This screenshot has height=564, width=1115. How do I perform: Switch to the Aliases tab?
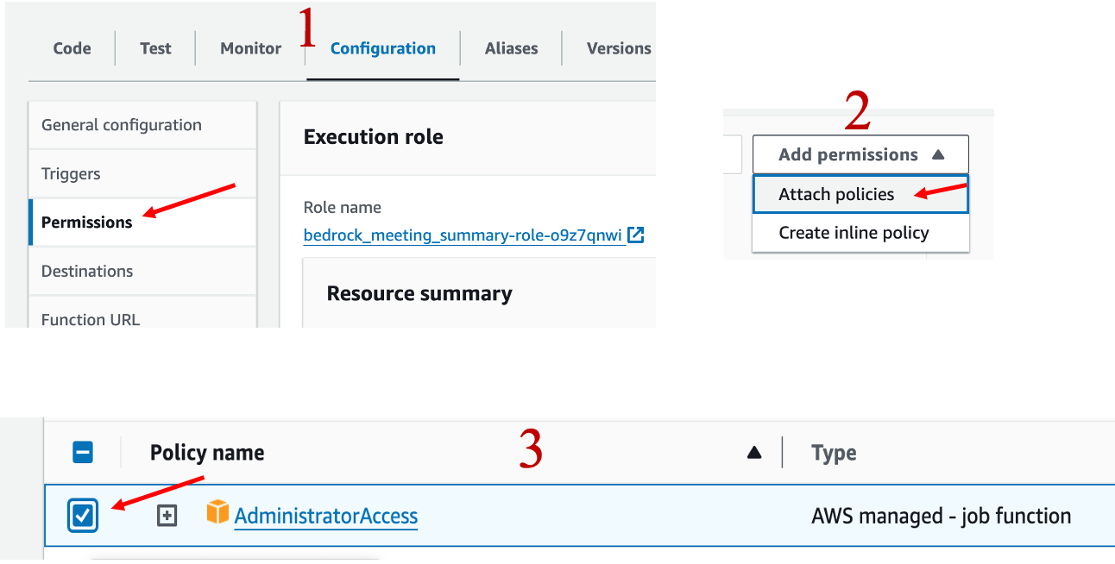(x=511, y=48)
